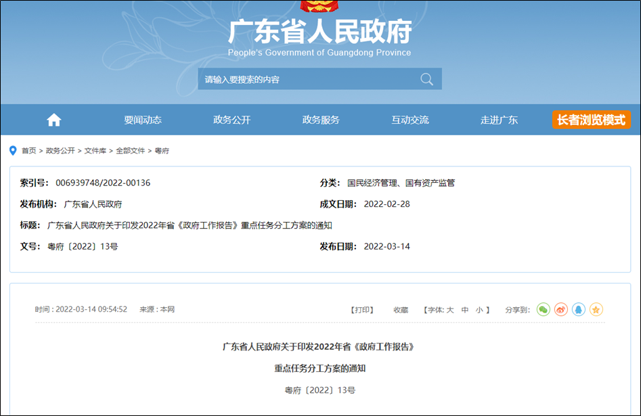Image resolution: width=641 pixels, height=416 pixels.
Task: Set font size to 小
Action: coord(479,310)
